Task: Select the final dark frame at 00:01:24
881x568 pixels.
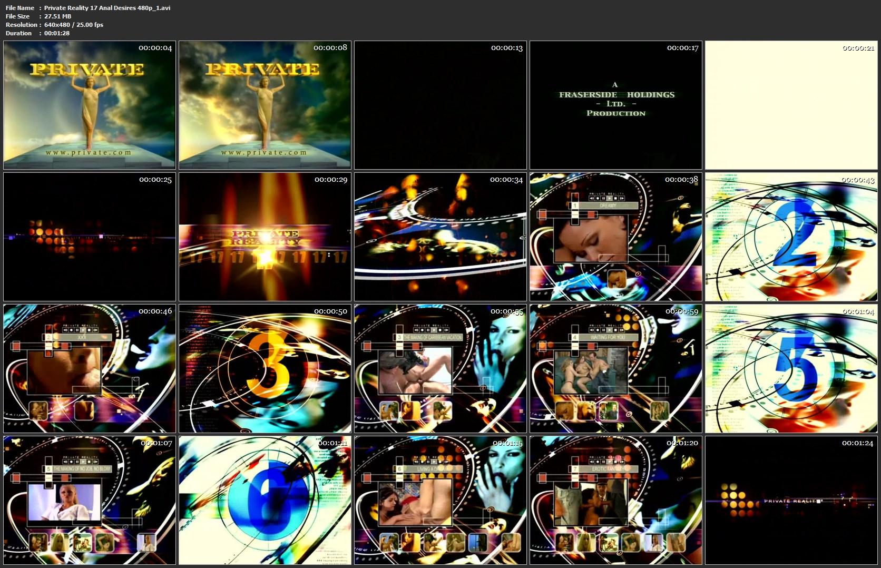Action: pyautogui.click(x=791, y=501)
